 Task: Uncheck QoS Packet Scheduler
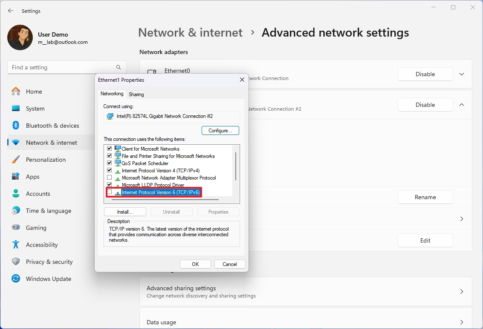(x=110, y=163)
